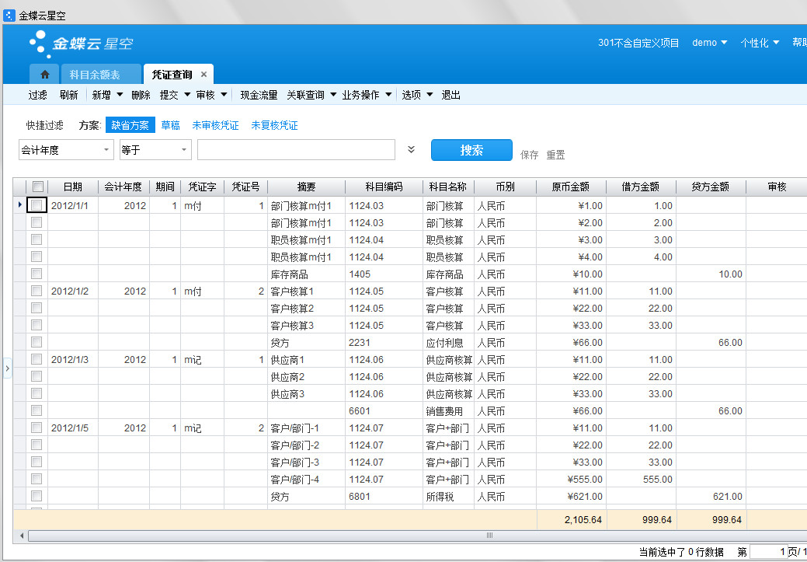This screenshot has height=562, width=807.
Task: Expand the double-chevron filter options
Action: click(412, 150)
